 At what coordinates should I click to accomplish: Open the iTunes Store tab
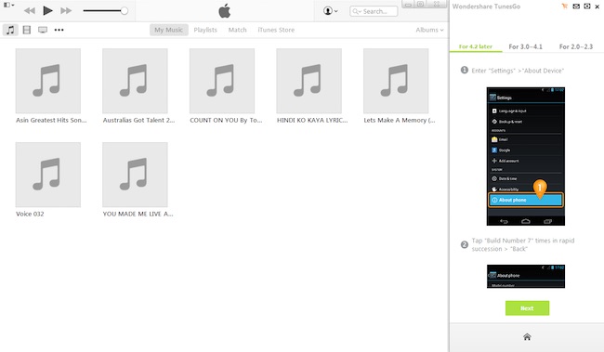276,30
